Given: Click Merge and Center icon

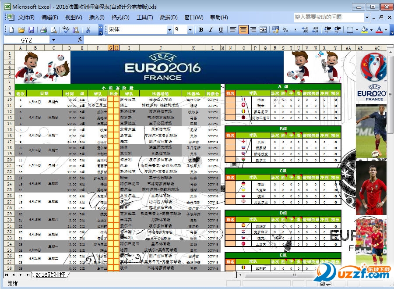Looking at the screenshot, I should point(263,30).
